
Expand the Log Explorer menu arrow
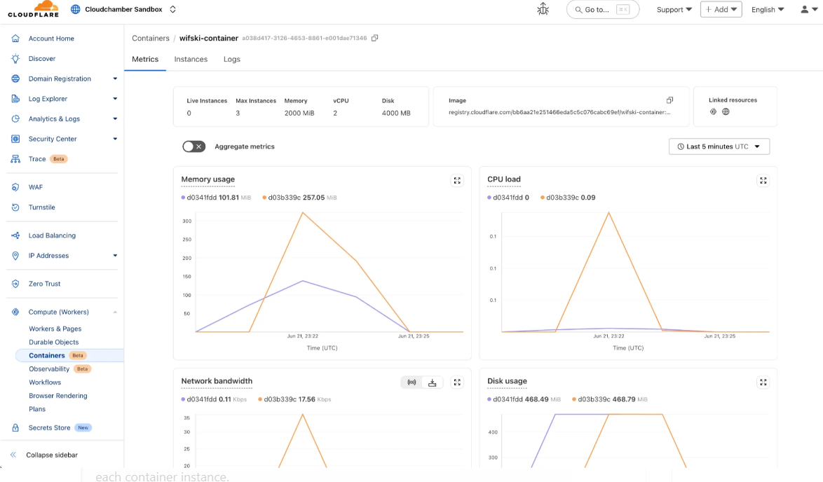(x=115, y=99)
